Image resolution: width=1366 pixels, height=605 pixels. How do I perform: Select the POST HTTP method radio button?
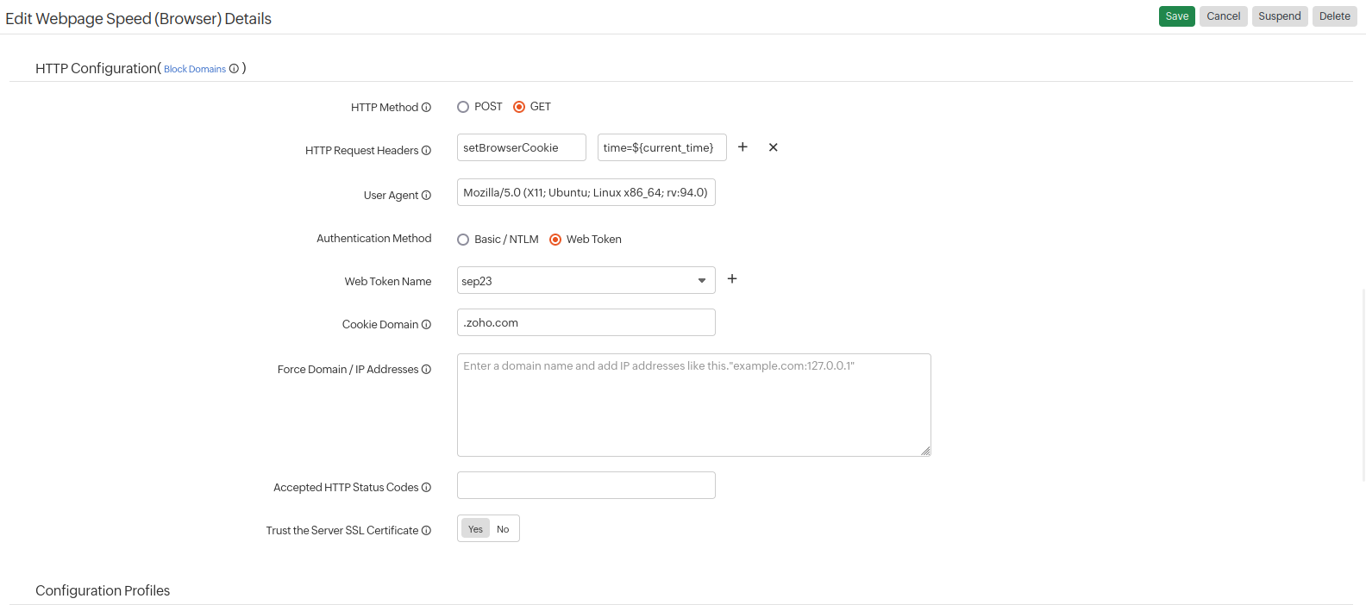463,107
